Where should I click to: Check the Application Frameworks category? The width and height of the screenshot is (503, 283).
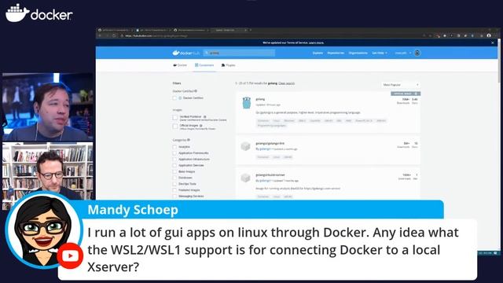174,153
